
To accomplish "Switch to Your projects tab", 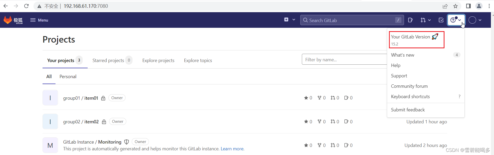I will (x=65, y=60).
